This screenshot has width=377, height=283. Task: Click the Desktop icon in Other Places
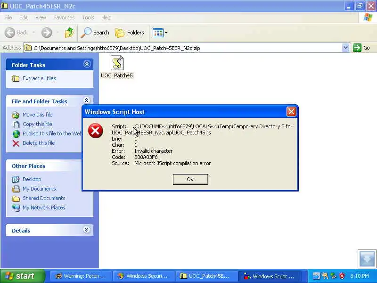[x=16, y=180]
